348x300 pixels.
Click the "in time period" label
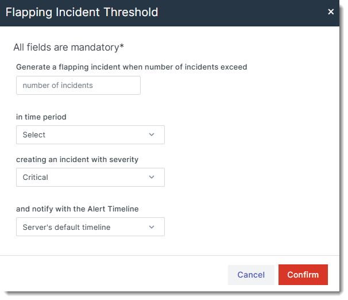[41, 117]
